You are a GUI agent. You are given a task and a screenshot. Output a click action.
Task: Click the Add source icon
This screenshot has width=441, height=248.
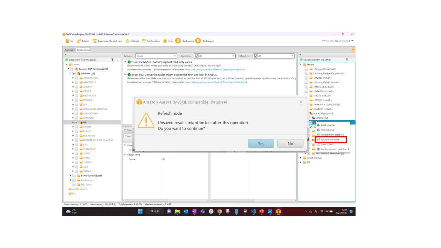click(x=178, y=41)
